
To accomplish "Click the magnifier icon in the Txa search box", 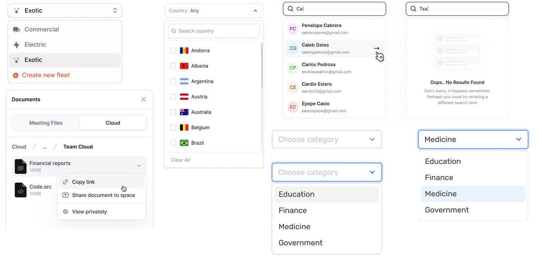I will coord(413,9).
